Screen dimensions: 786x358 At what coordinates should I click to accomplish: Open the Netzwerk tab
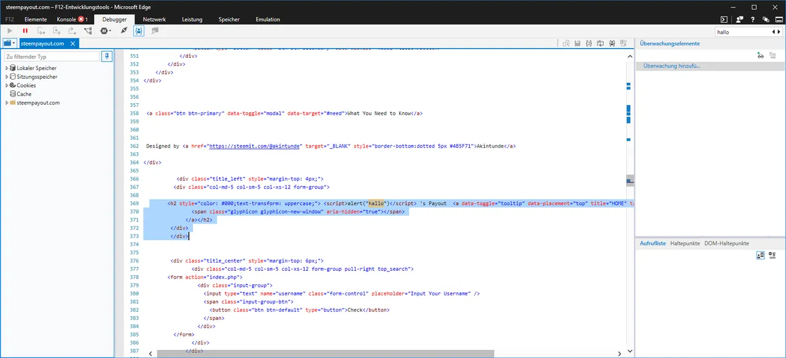[154, 19]
